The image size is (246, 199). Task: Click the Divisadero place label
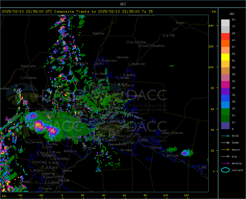click(133, 96)
